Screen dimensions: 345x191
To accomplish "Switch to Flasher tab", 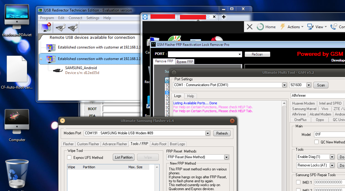I will point(68,144).
